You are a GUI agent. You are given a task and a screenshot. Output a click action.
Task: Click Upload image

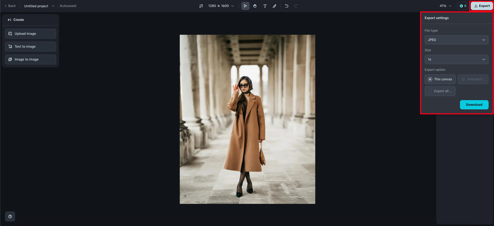pos(30,34)
